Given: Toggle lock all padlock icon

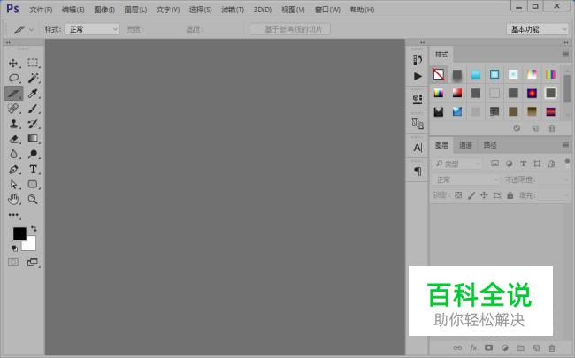Looking at the screenshot, I should [x=510, y=195].
